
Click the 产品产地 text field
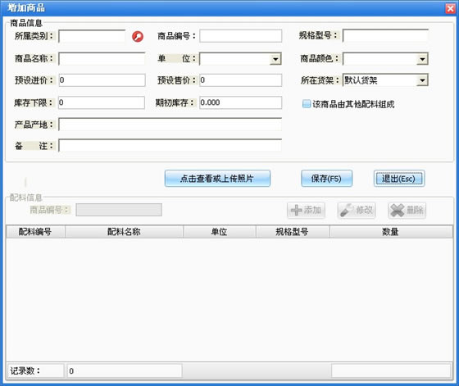(x=170, y=125)
